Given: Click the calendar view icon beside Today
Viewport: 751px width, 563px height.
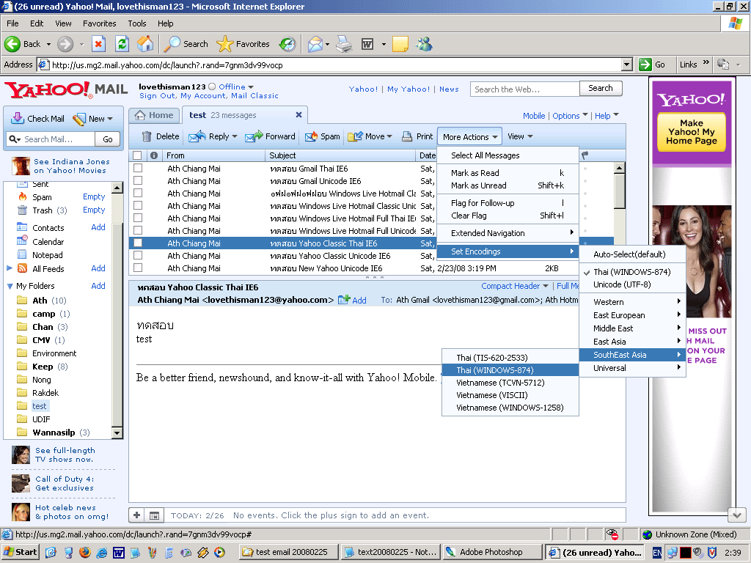Looking at the screenshot, I should click(x=154, y=515).
